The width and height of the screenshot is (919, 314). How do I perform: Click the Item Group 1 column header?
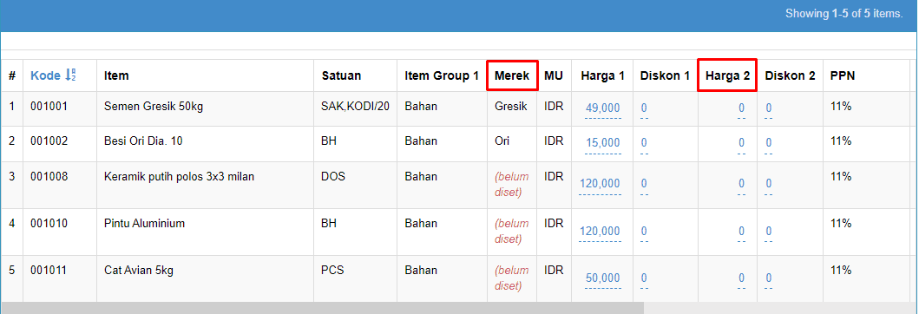(x=442, y=75)
